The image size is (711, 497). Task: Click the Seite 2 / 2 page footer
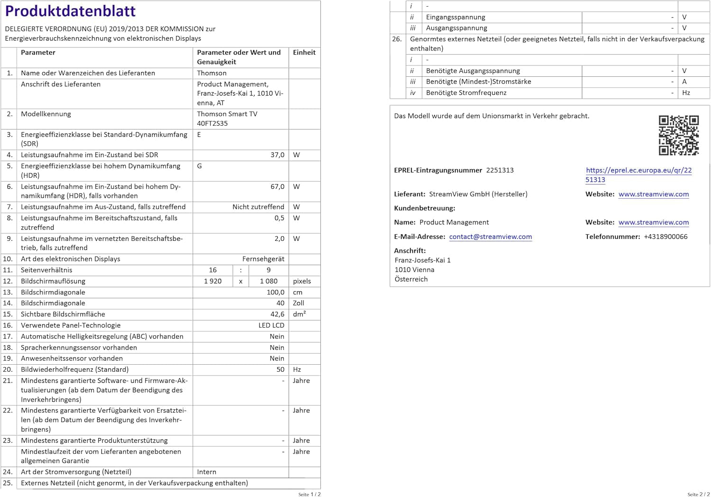[698, 494]
